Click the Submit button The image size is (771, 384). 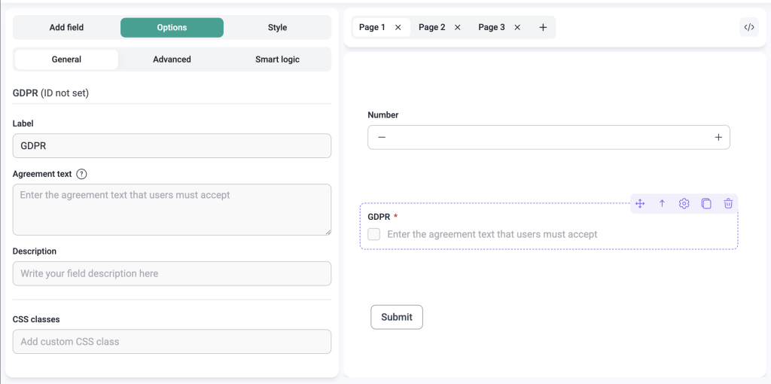397,317
